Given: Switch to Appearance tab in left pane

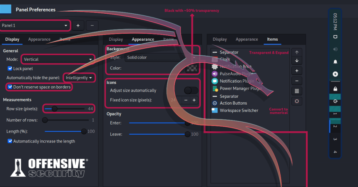Looking at the screenshot, I should point(39,39).
